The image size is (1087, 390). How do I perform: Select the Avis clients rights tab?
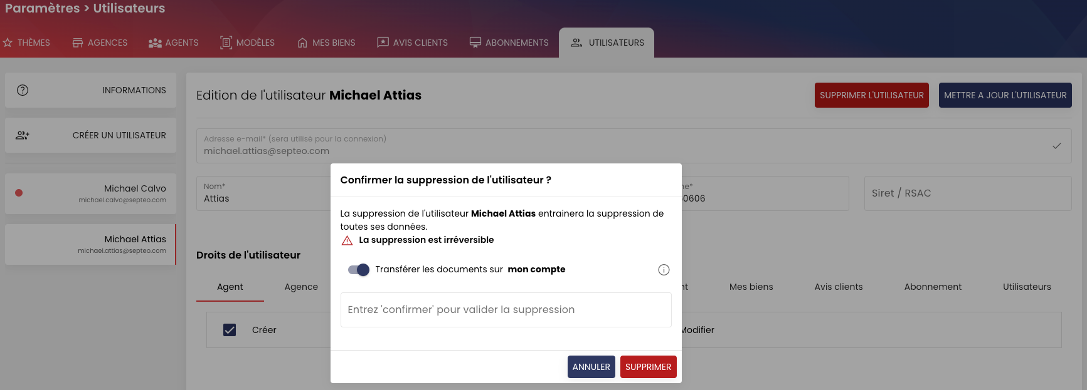coord(838,287)
